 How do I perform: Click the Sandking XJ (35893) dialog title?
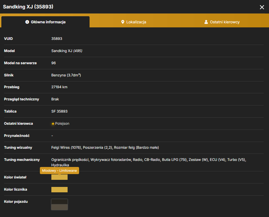pos(28,7)
